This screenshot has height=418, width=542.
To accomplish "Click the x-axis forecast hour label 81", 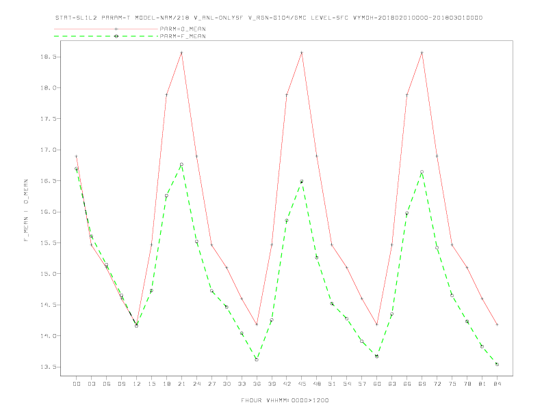I will [x=482, y=384].
